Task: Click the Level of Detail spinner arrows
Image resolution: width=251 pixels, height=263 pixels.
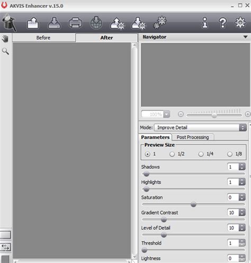Action: coord(242,228)
